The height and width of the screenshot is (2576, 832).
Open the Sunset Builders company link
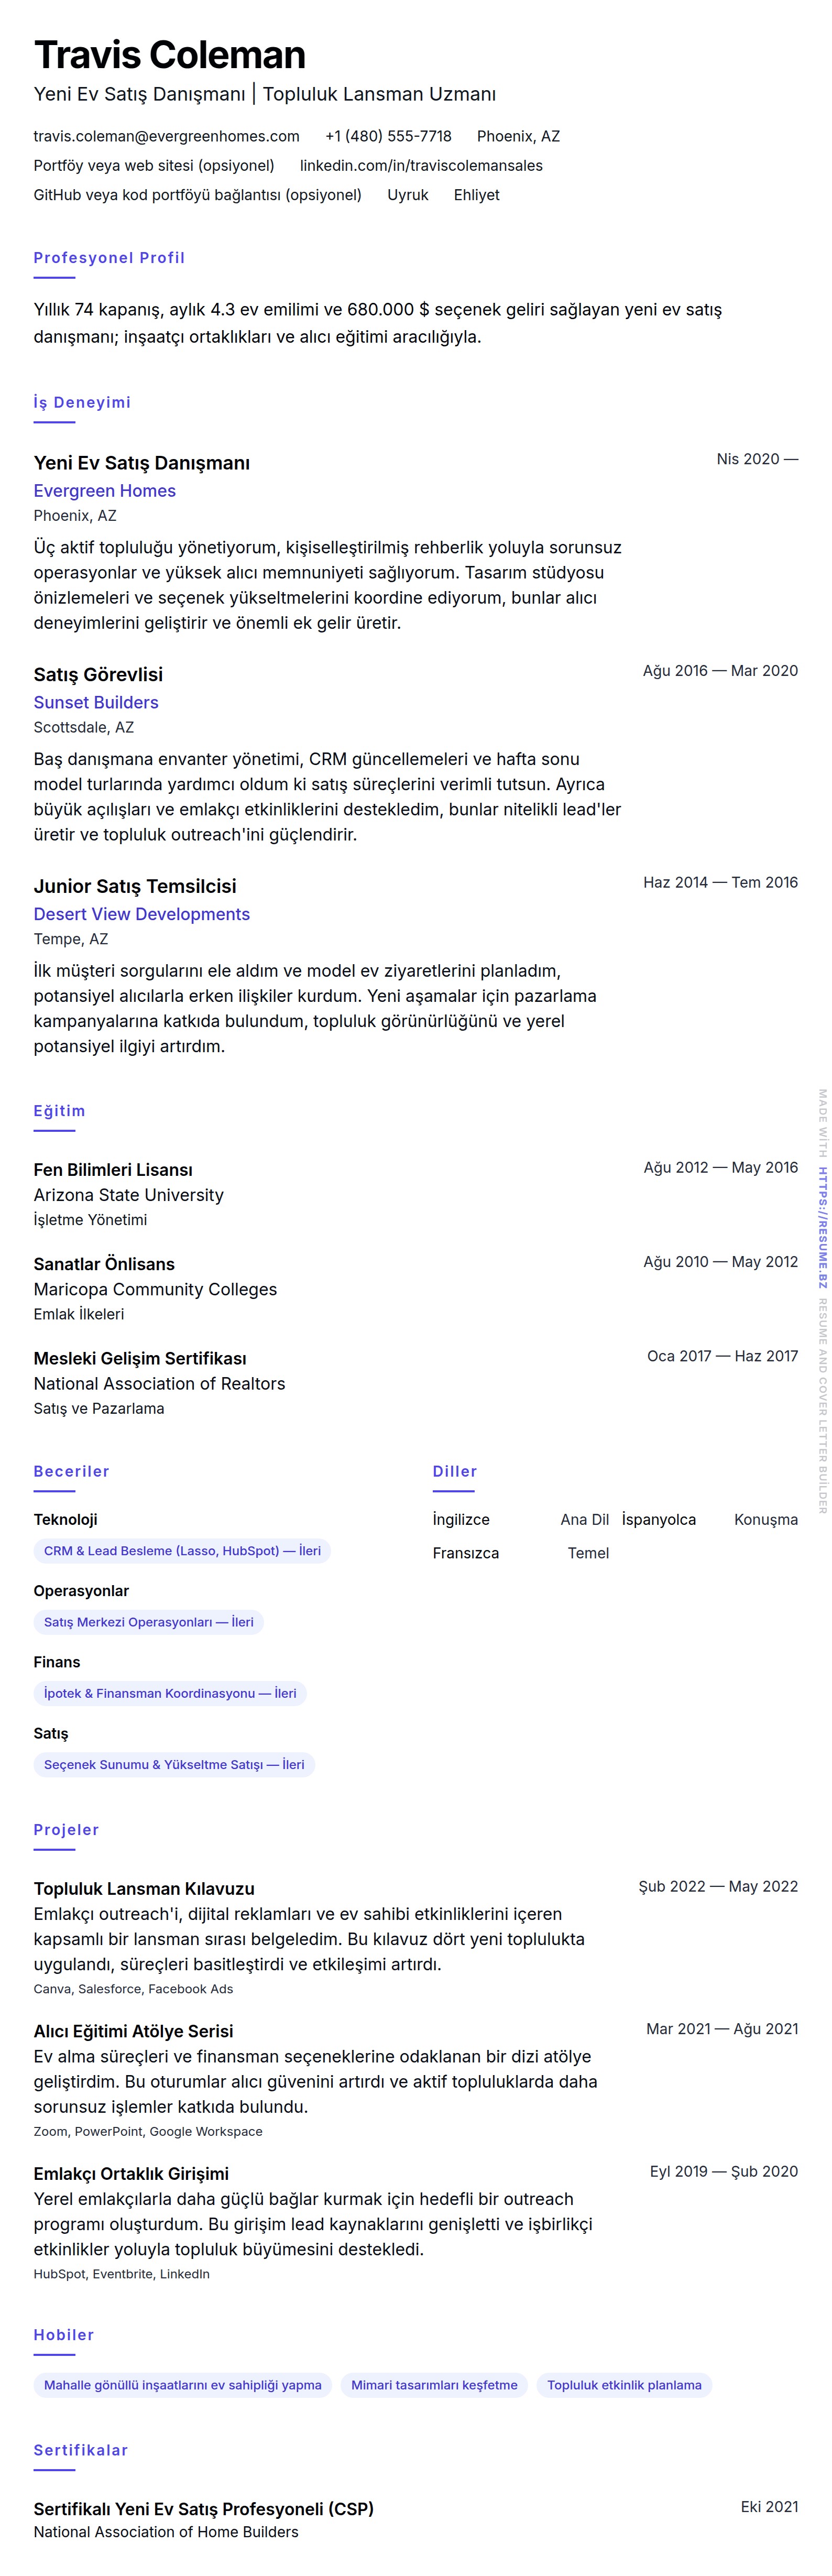coord(96,702)
